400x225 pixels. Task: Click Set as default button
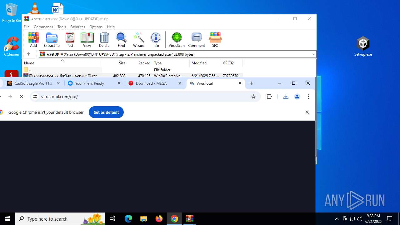pyautogui.click(x=106, y=112)
